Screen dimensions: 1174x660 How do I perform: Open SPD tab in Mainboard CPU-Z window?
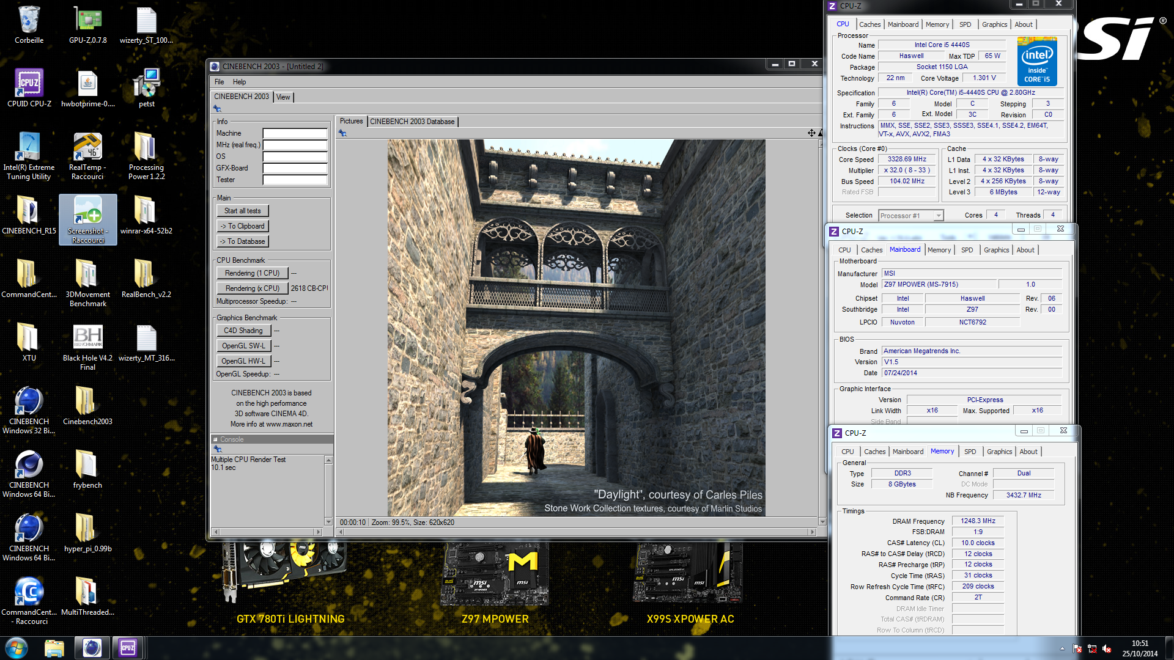[967, 250]
